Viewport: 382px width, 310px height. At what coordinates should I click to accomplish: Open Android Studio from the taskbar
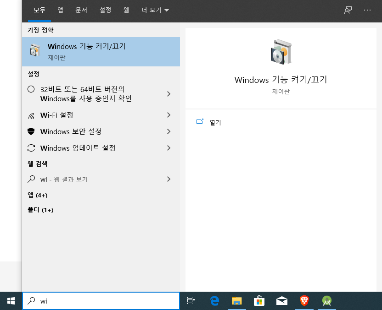click(x=327, y=301)
